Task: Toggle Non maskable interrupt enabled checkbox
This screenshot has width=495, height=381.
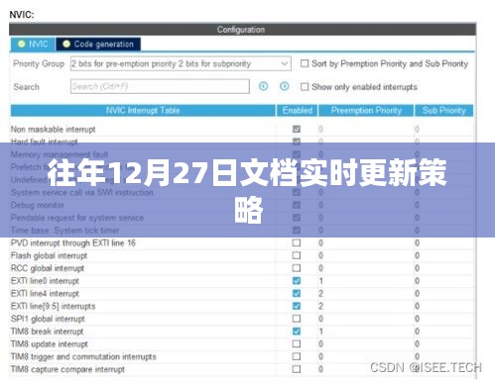Action: tap(297, 129)
